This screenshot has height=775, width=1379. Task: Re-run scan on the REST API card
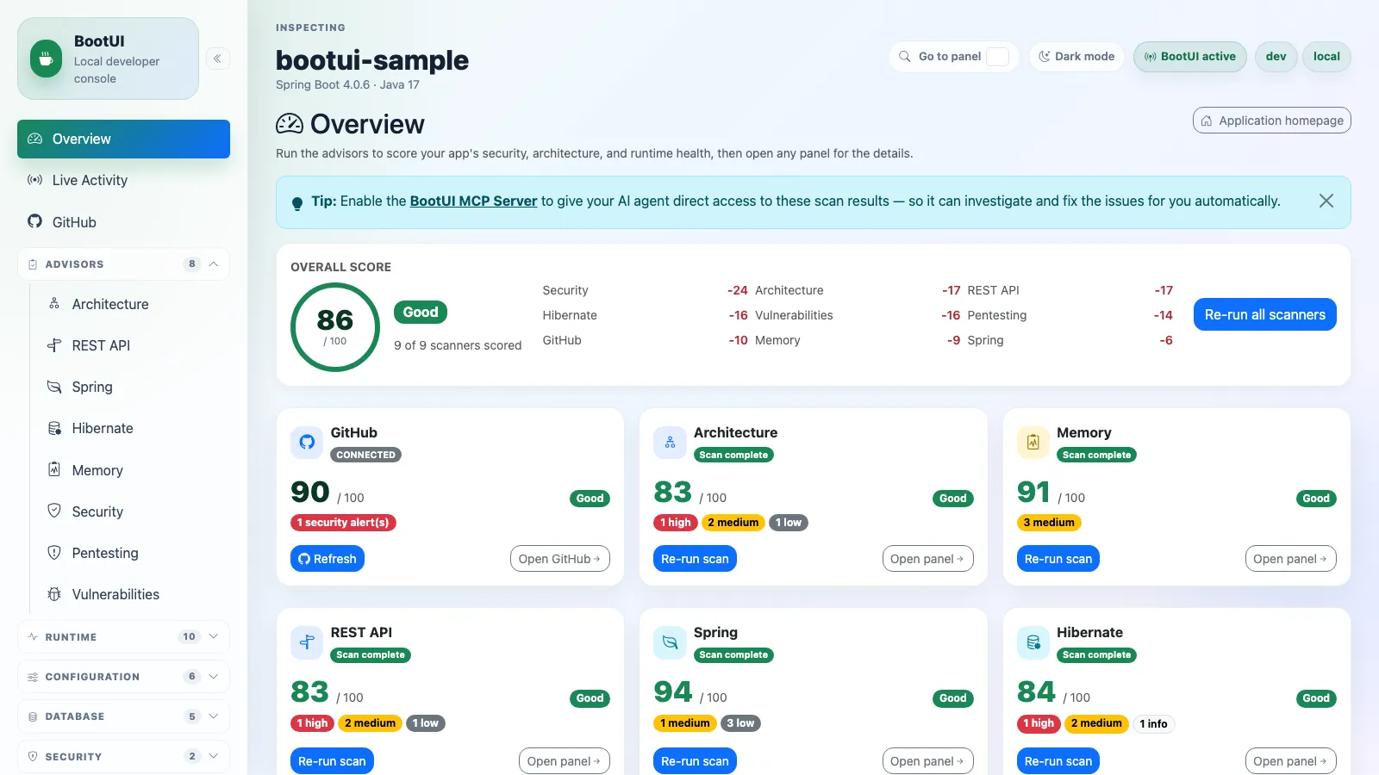click(x=332, y=761)
